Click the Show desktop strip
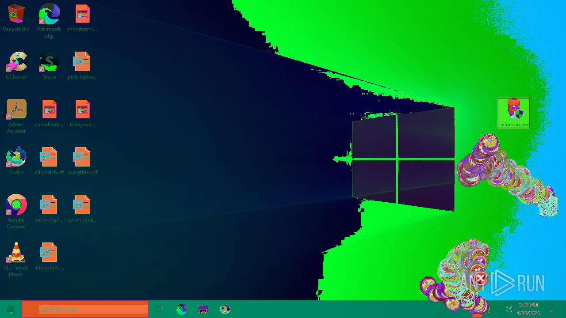This screenshot has height=318, width=566. (565, 309)
